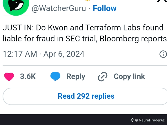The image size is (167, 125).
Task: Click the dark footer bar
Action: click(83, 120)
